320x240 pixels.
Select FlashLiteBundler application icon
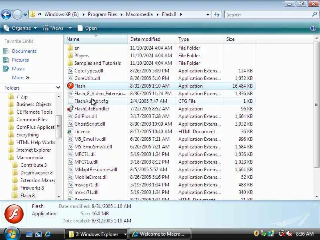coord(70,108)
